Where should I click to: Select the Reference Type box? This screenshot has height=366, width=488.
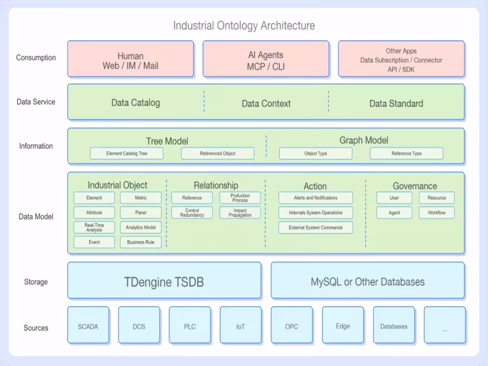tap(406, 154)
